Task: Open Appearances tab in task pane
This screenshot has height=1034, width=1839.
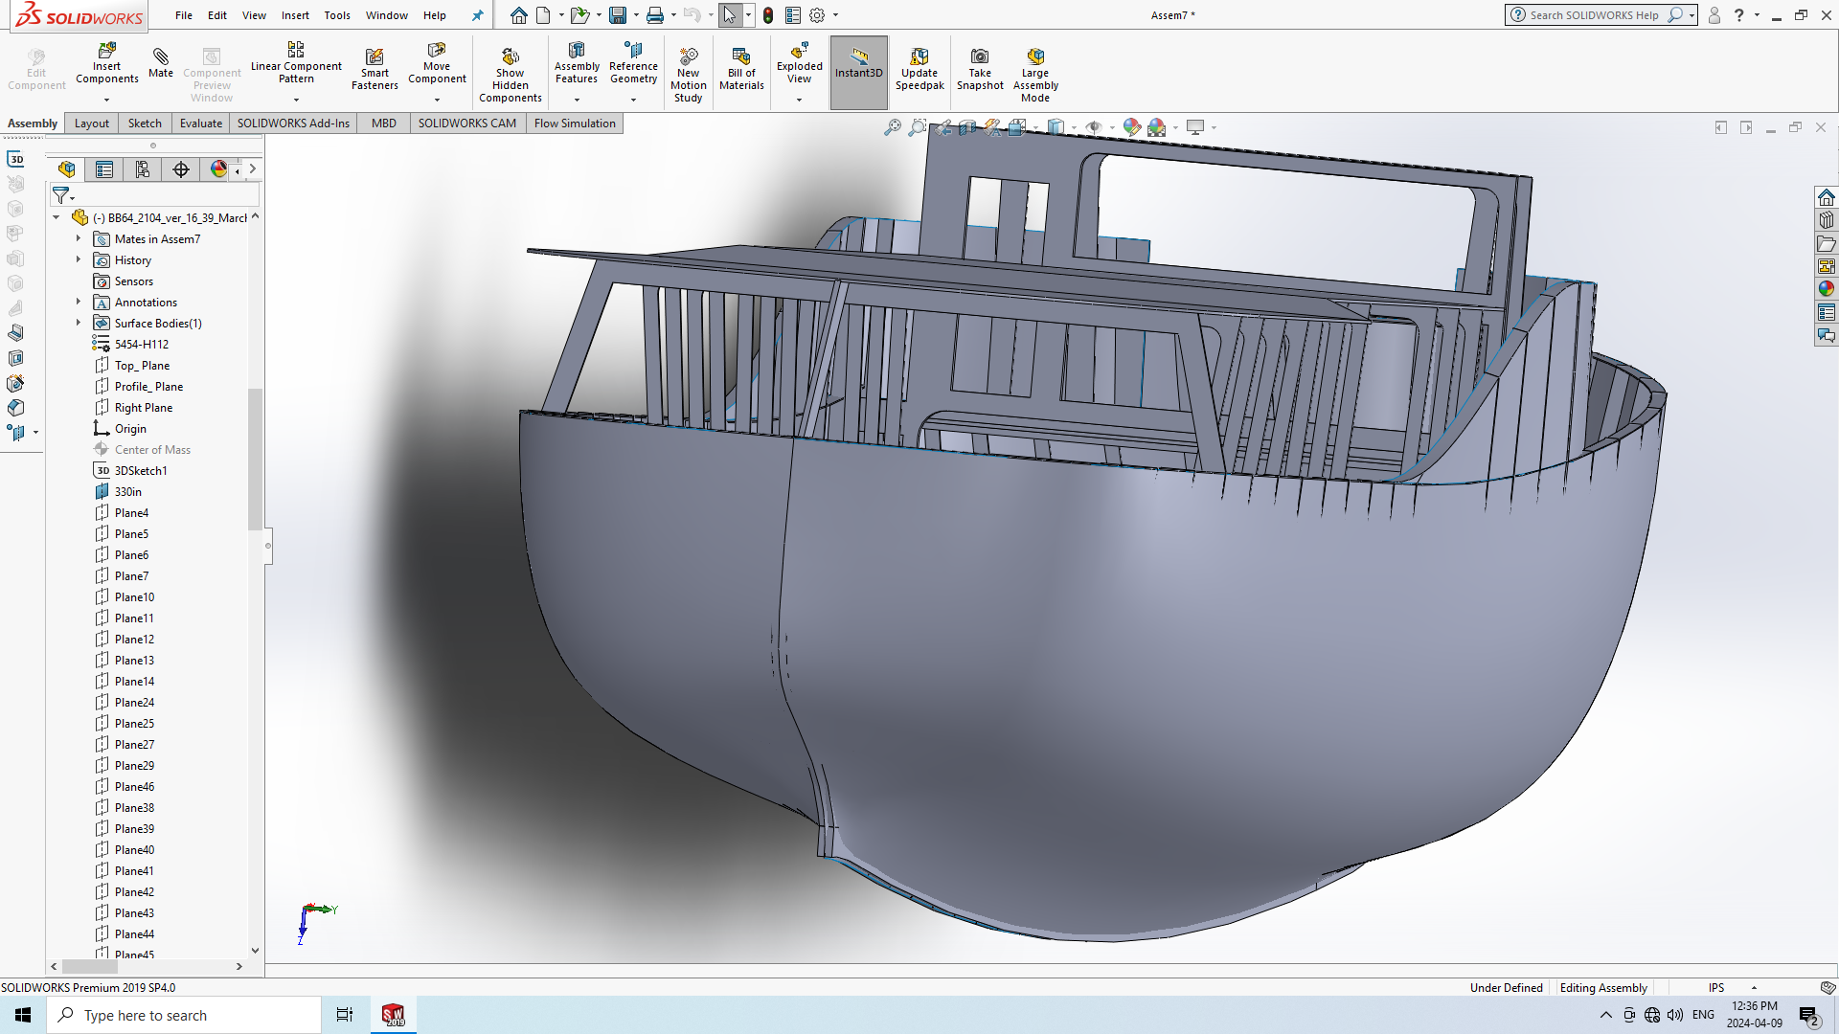Action: pyautogui.click(x=1827, y=289)
